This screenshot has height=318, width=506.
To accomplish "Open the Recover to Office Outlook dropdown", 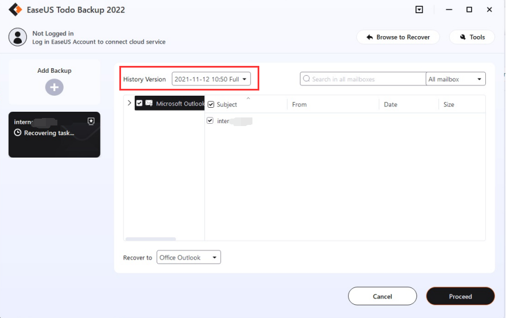I will [189, 257].
